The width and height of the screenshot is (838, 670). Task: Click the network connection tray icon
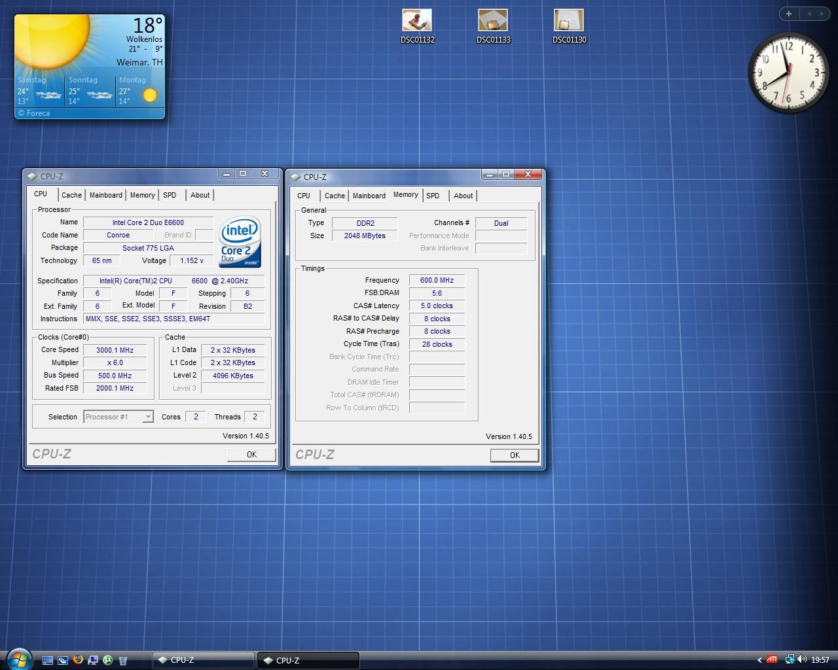point(790,660)
